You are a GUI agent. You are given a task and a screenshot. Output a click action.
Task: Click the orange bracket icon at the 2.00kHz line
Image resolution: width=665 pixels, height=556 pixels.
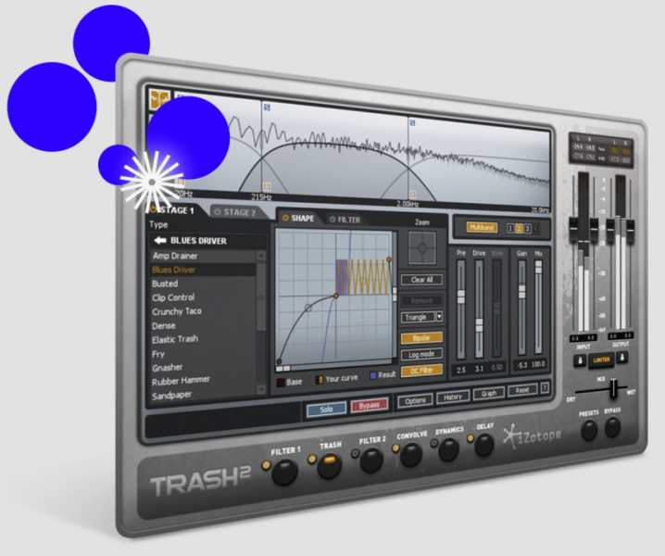(412, 195)
